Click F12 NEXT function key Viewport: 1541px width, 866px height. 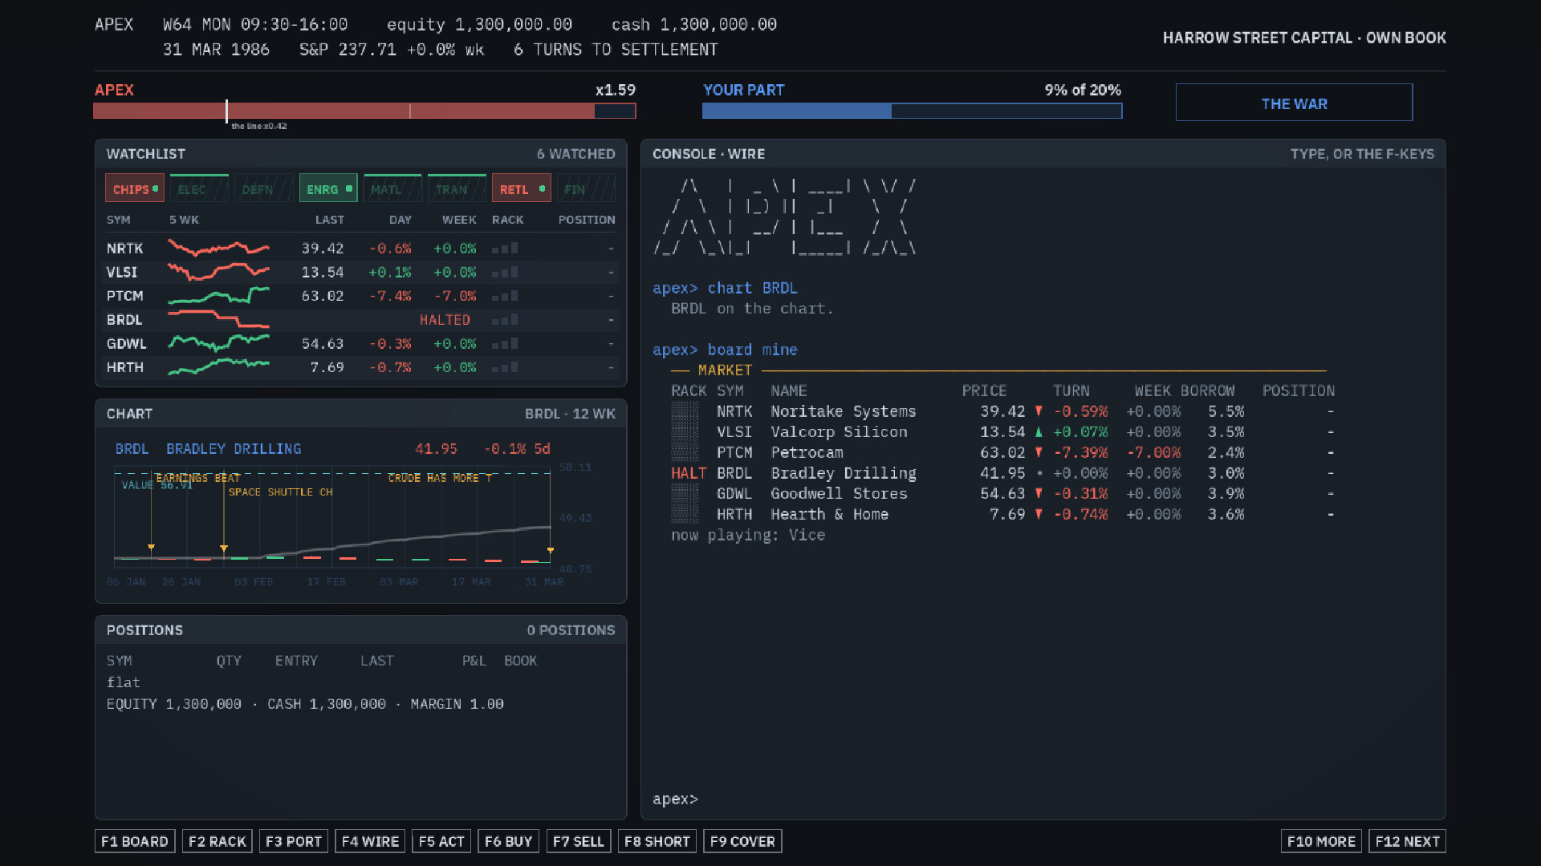click(1407, 841)
